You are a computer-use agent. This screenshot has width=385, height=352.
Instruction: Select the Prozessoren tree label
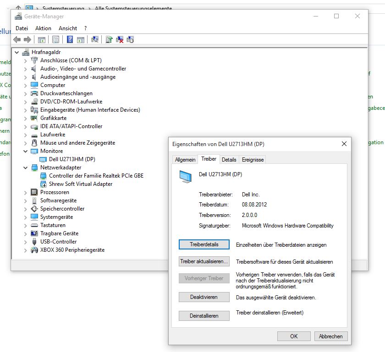[x=55, y=192]
